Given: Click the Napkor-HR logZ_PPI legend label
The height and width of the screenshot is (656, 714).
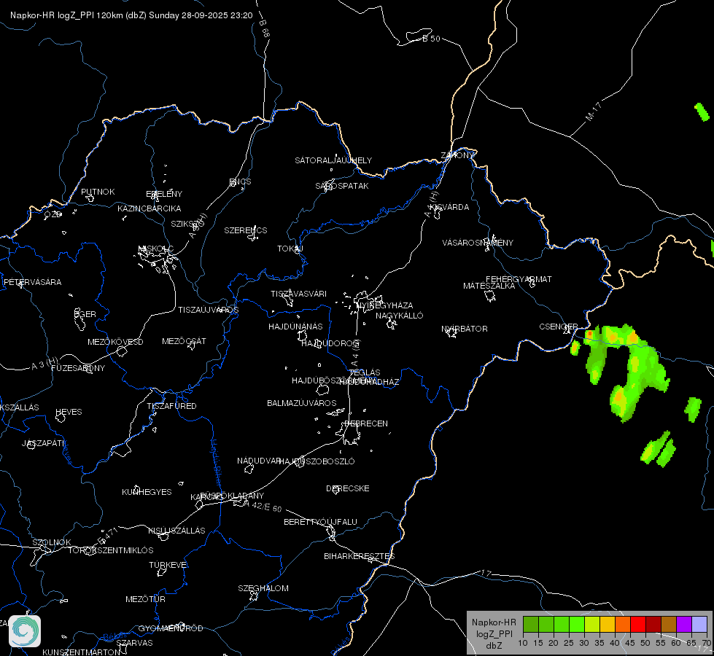Looking at the screenshot, I should (x=494, y=633).
